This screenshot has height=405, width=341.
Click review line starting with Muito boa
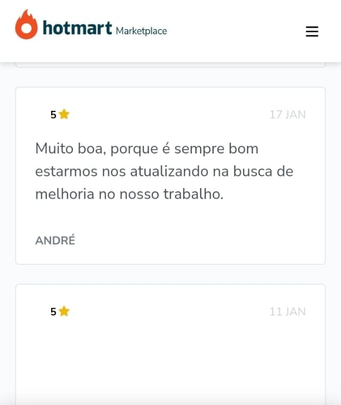pyautogui.click(x=147, y=149)
